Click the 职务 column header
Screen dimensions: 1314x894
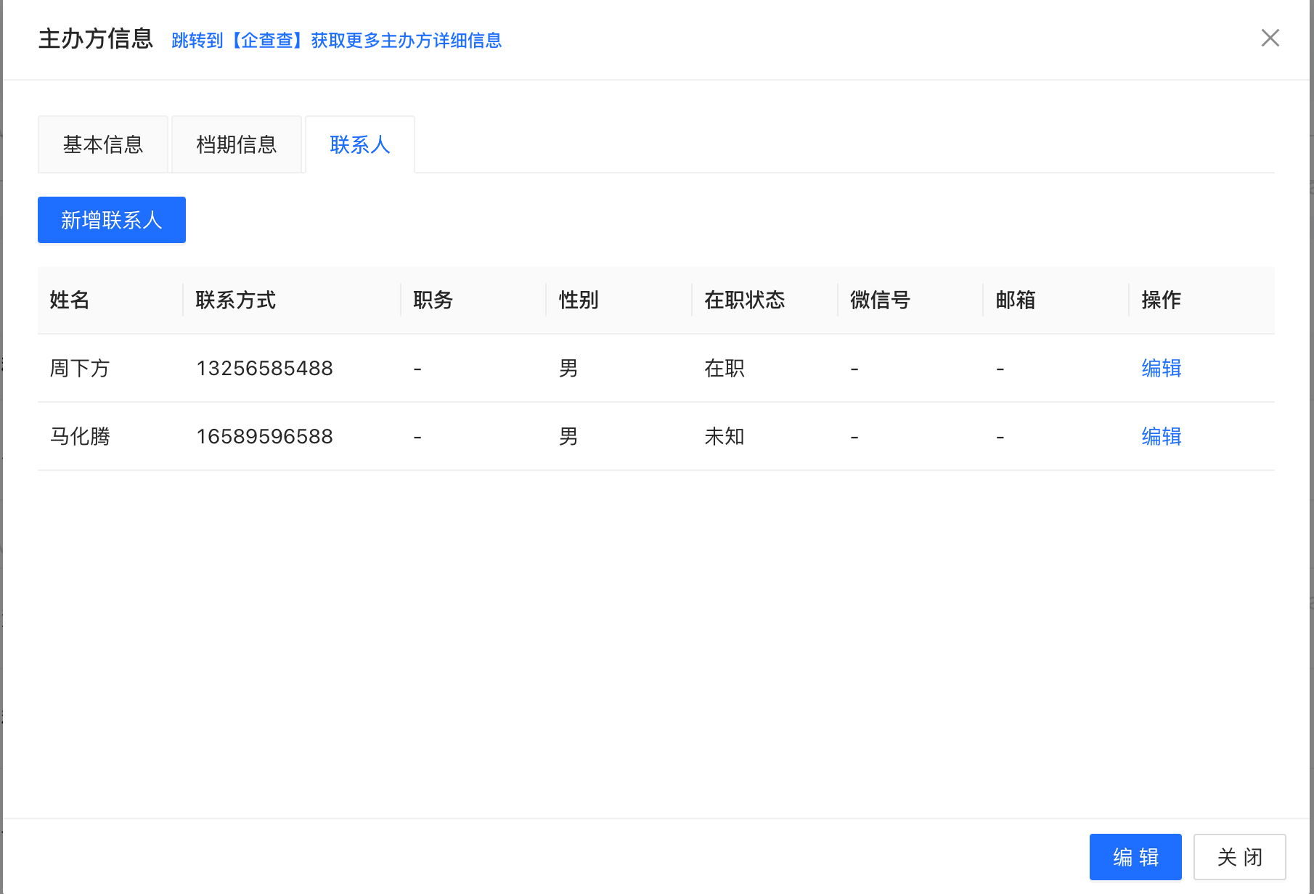pos(433,300)
